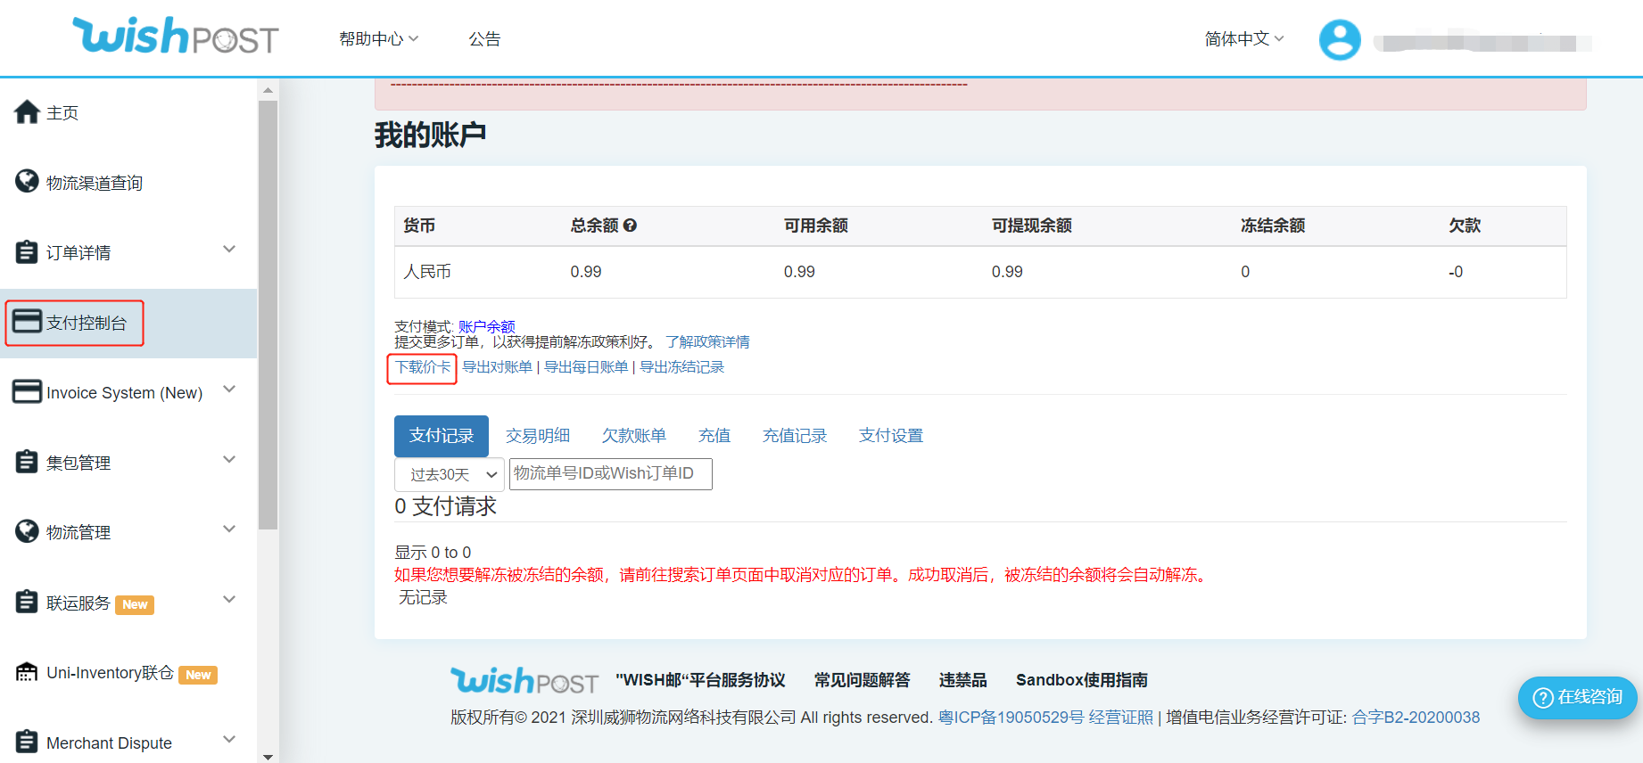The height and width of the screenshot is (763, 1643).
Task: Switch to the 欠款账单 tab
Action: [634, 436]
